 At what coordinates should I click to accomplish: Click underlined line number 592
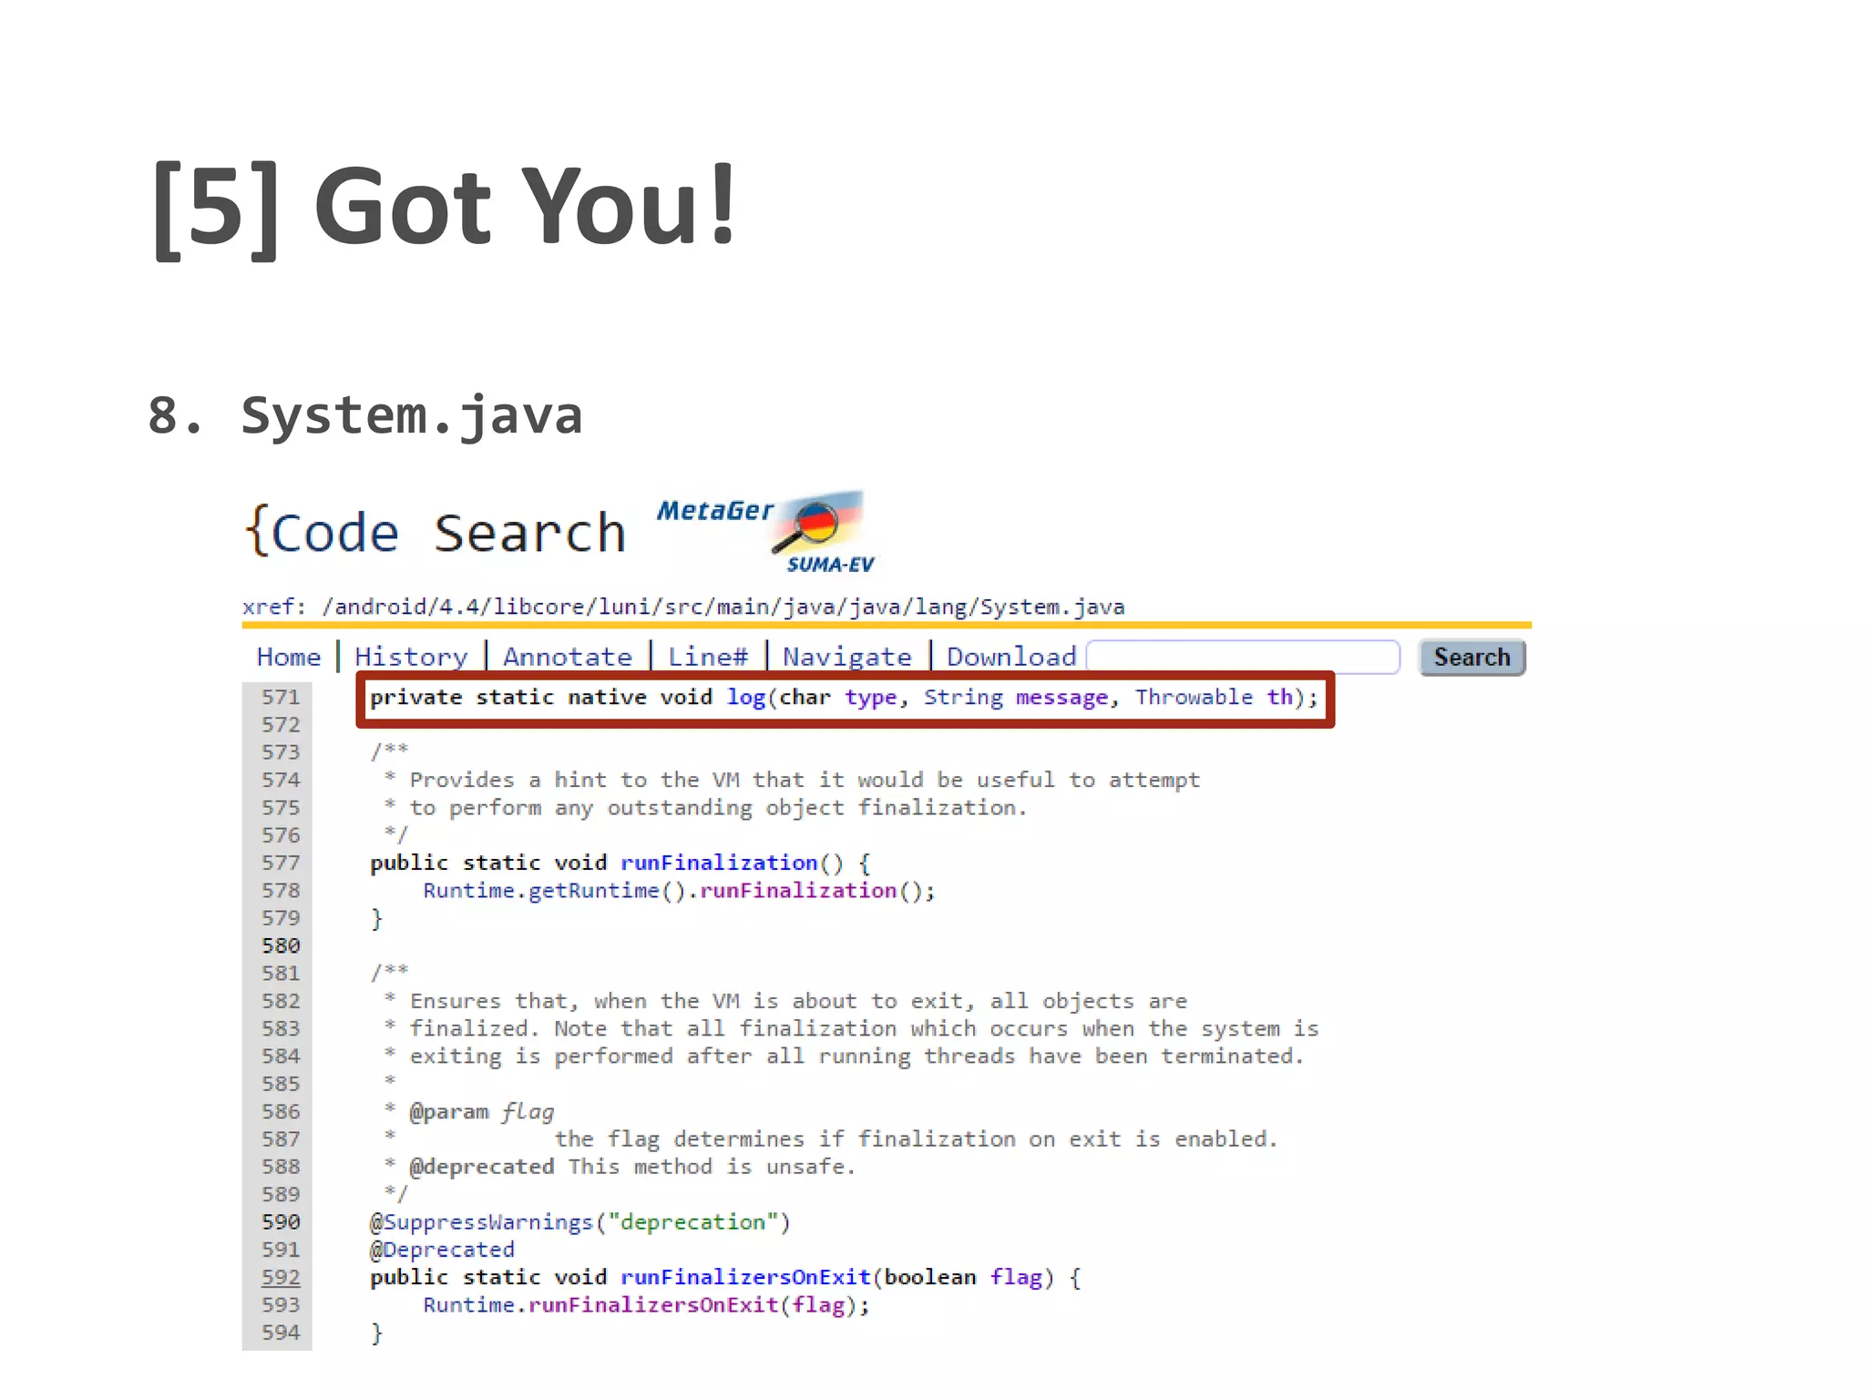tap(281, 1278)
